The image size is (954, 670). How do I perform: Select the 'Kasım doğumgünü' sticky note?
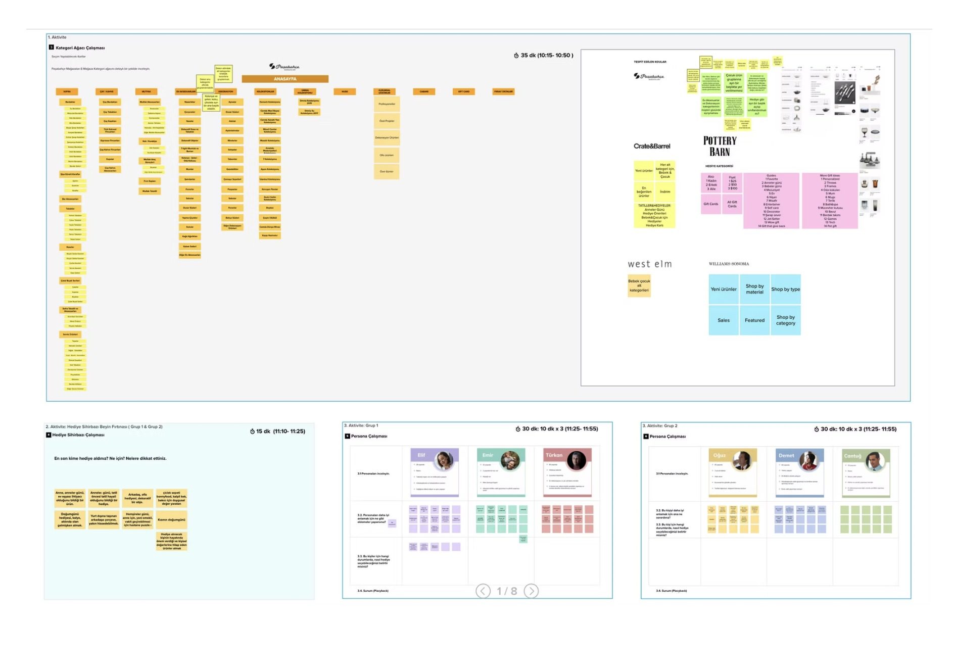[171, 519]
